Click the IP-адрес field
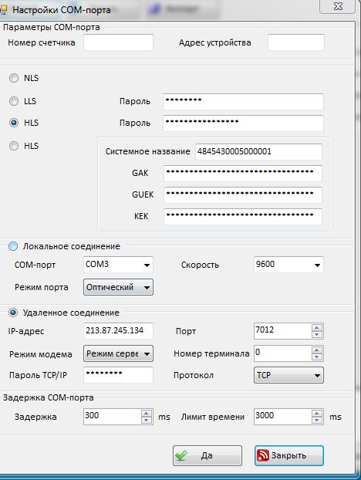Viewport: 361px width, 480px height. (118, 330)
